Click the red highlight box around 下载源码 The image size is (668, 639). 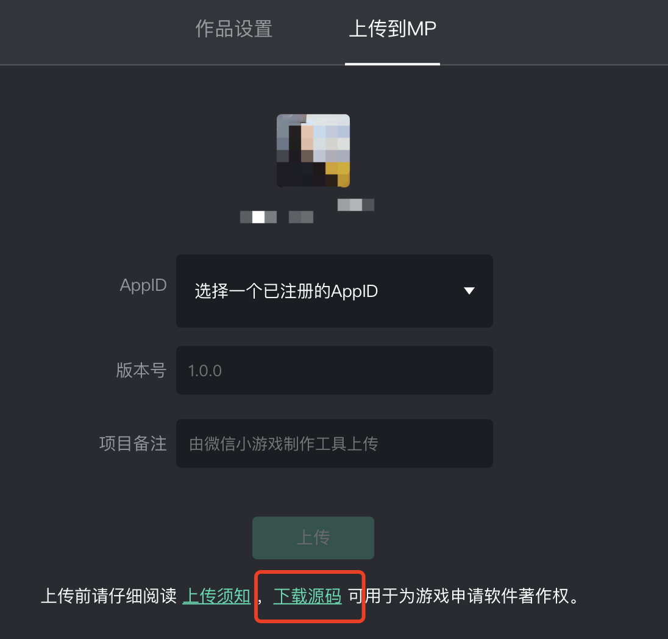[x=310, y=597]
